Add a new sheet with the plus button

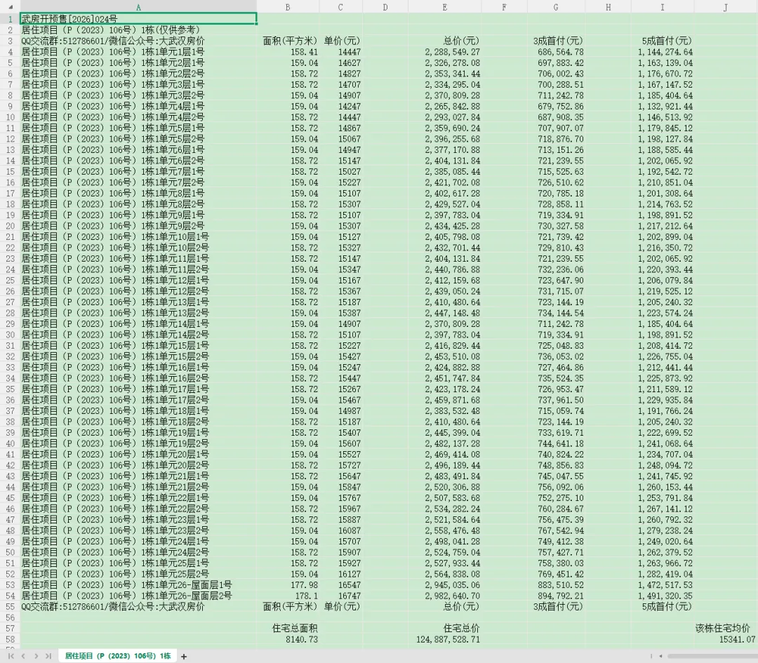184,656
